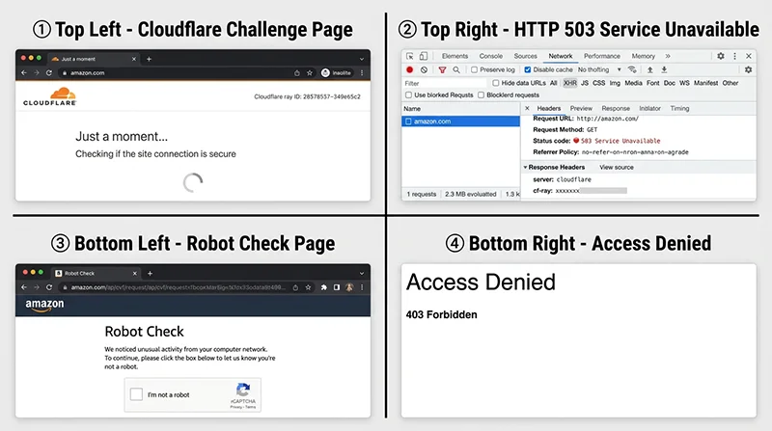Open the Response tab of the request

pos(616,108)
